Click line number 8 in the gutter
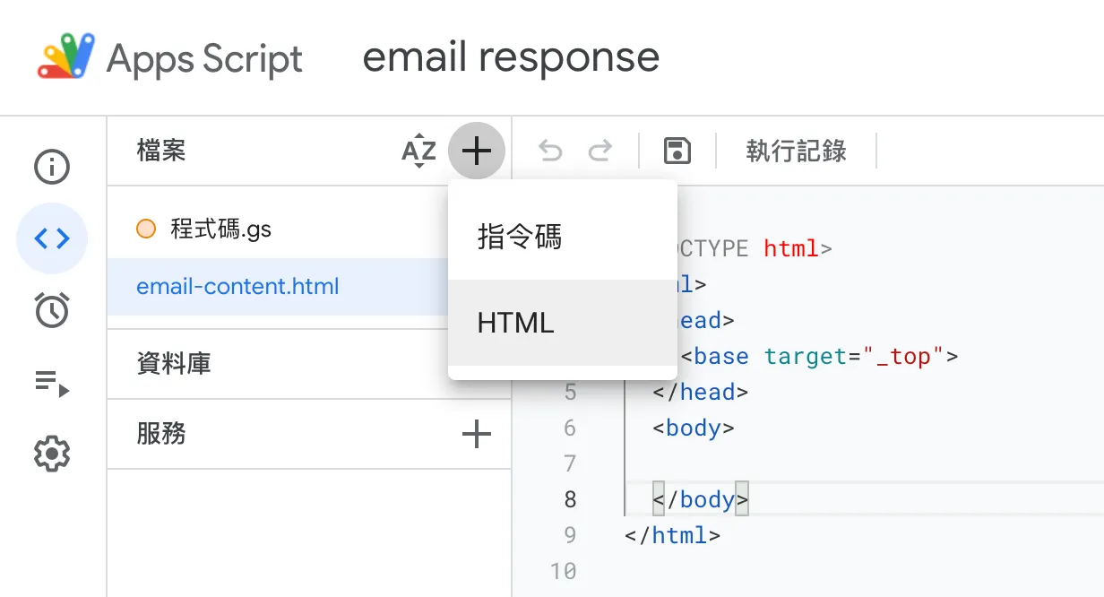This screenshot has height=597, width=1104. (x=570, y=499)
